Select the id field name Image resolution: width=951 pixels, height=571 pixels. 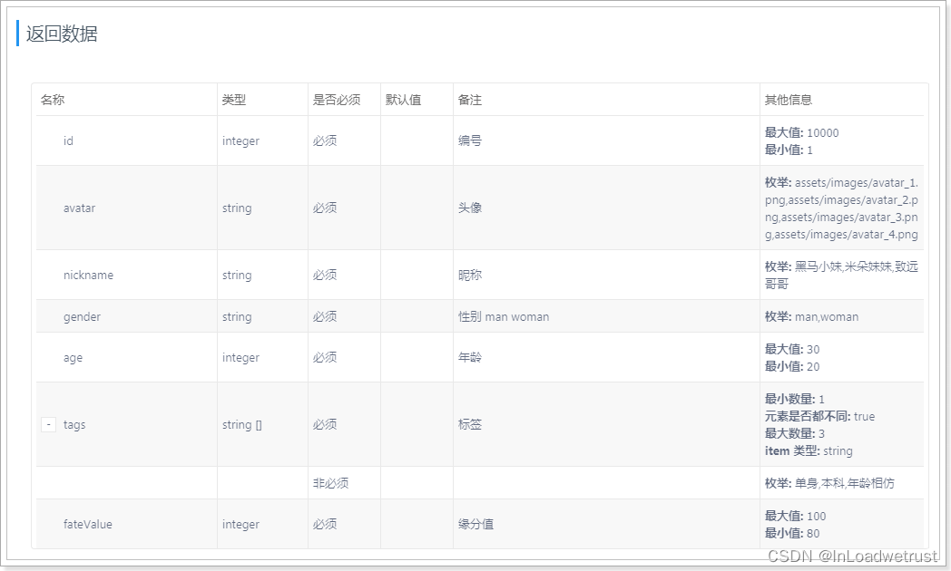coord(68,140)
